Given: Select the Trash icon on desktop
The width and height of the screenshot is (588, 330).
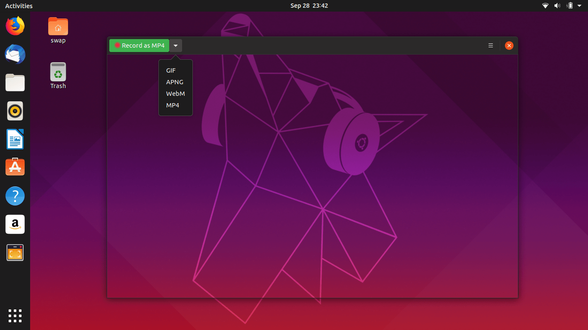Looking at the screenshot, I should pos(58,76).
